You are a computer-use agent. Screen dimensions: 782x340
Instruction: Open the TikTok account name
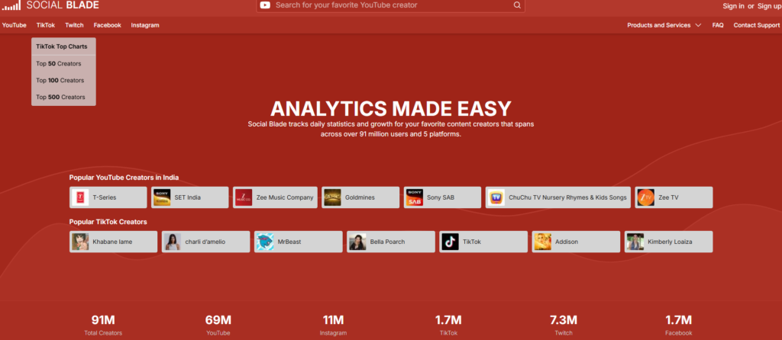tap(472, 242)
